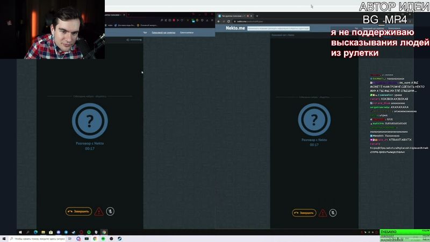Mute microphone in the right Nekto chat

[333, 213]
